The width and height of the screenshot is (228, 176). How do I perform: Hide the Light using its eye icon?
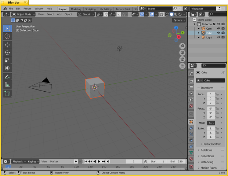coord(218,37)
